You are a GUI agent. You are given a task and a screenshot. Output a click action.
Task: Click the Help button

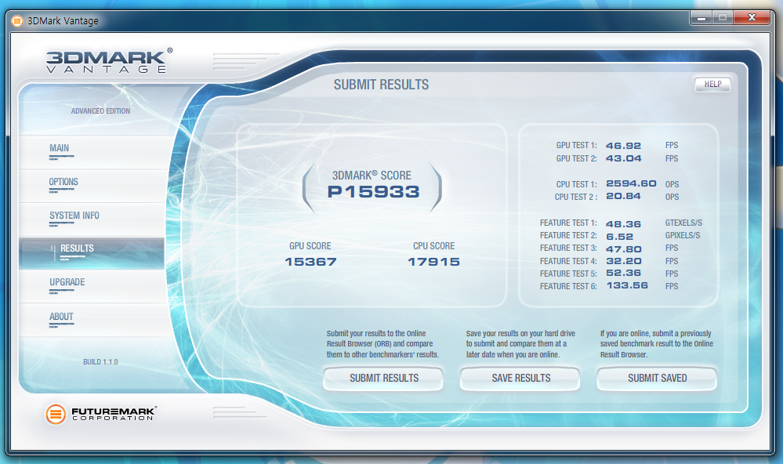(x=712, y=85)
